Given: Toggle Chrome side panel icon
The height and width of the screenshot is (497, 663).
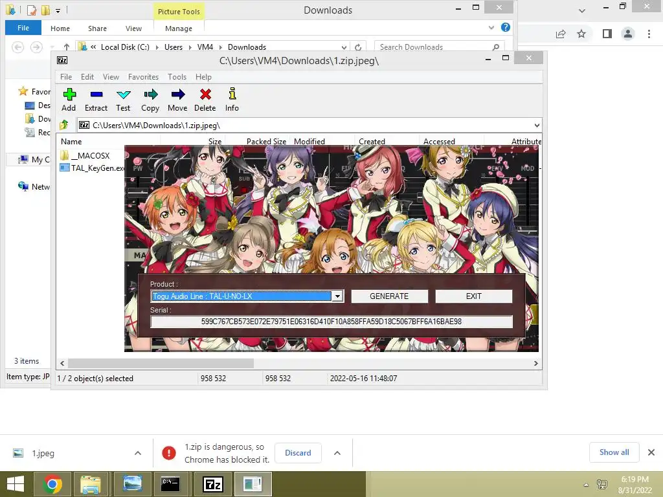Looking at the screenshot, I should coord(607,34).
